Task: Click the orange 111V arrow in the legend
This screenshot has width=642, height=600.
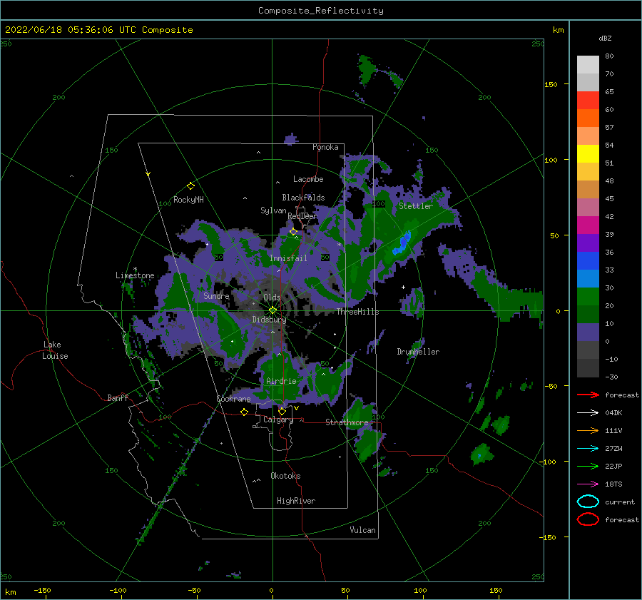Action: tap(588, 430)
